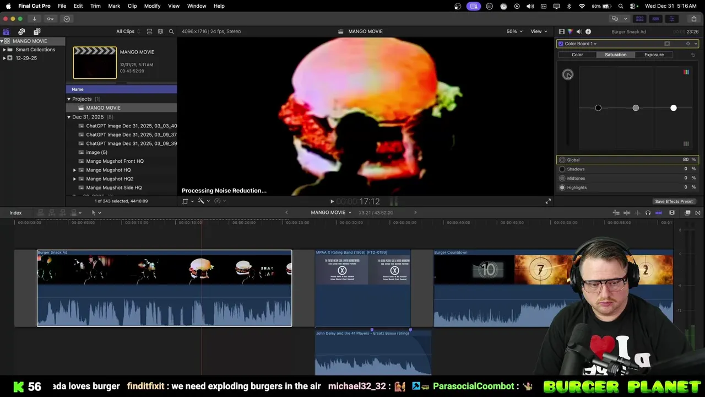Viewport: 705px width, 397px height.
Task: Toggle clip appearance button in timeline
Action: pos(672,213)
